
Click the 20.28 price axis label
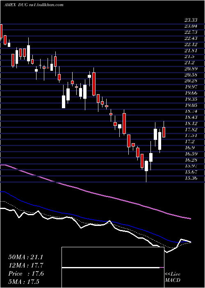191,81
